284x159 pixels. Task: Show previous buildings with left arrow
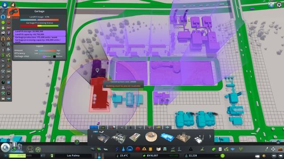click(91, 136)
